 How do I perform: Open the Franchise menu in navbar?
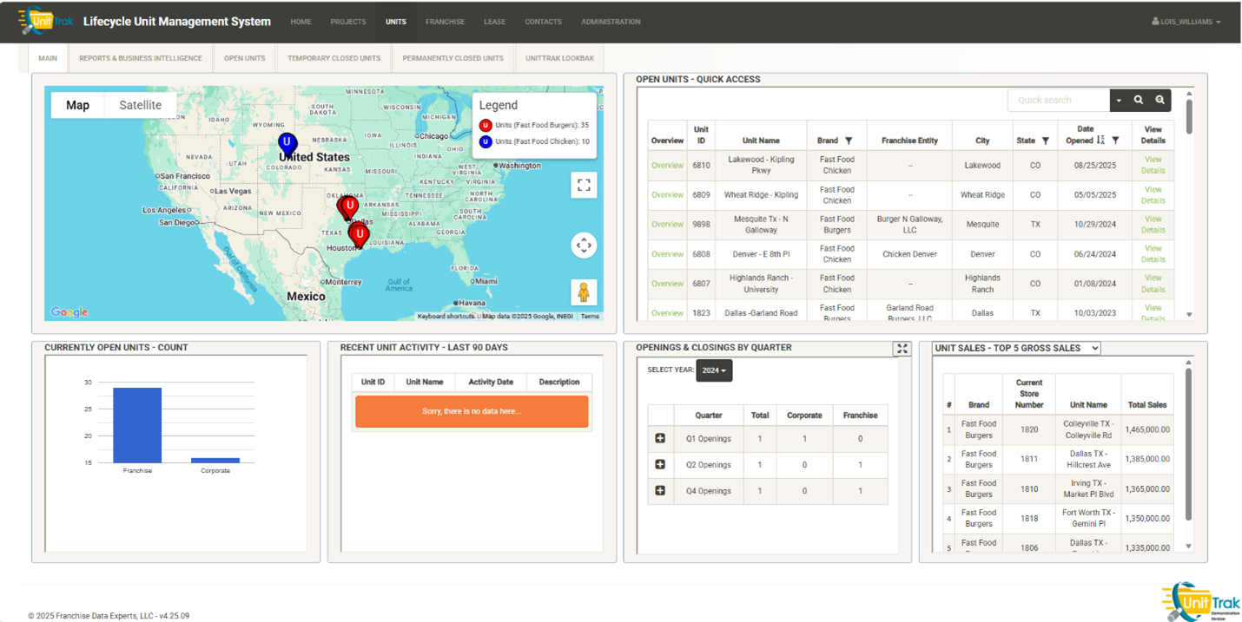445,22
